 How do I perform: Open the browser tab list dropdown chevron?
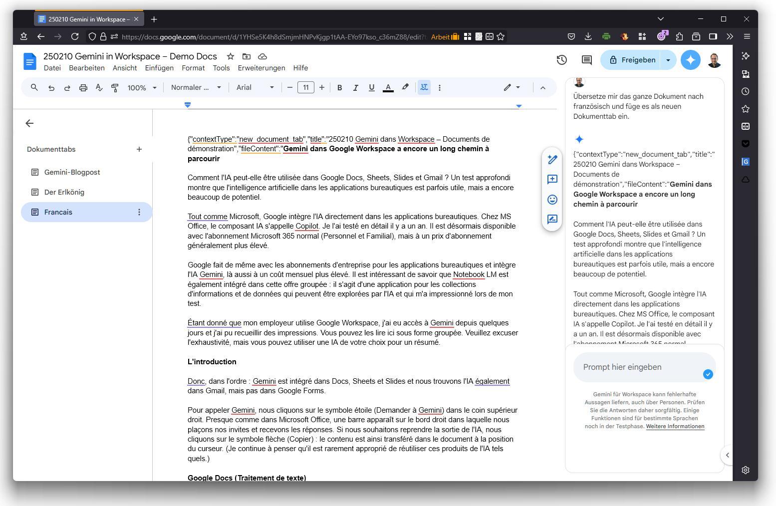tap(661, 19)
